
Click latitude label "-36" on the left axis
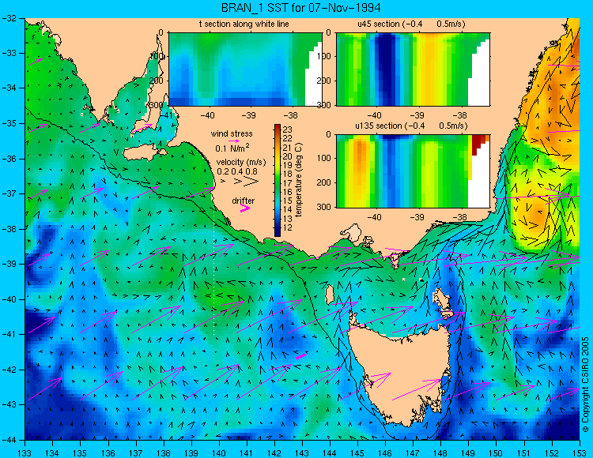click(x=9, y=159)
